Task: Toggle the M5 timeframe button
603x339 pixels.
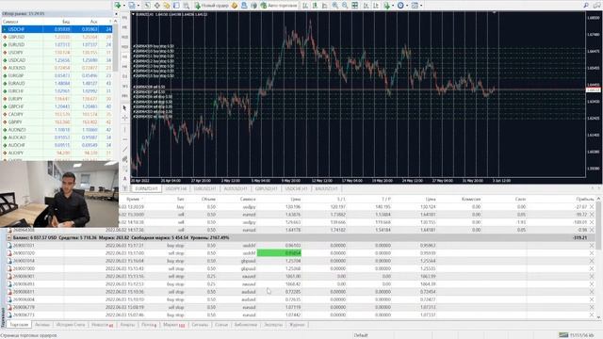Action: click(x=124, y=27)
